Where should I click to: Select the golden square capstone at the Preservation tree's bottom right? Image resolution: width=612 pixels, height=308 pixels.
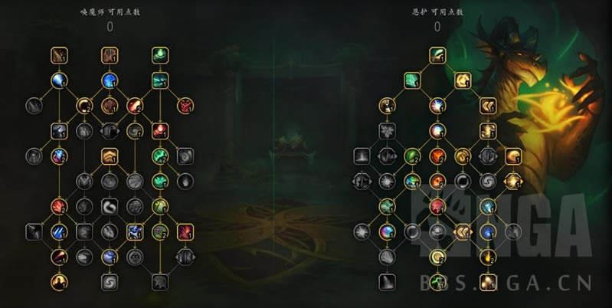point(488,282)
